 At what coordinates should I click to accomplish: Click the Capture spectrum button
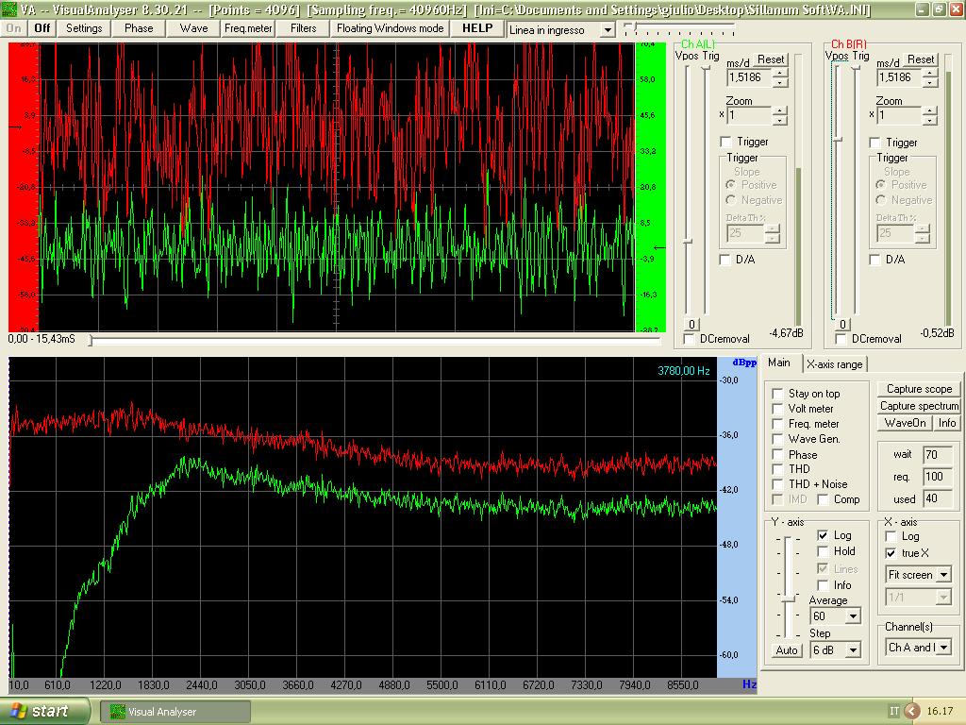click(x=919, y=406)
